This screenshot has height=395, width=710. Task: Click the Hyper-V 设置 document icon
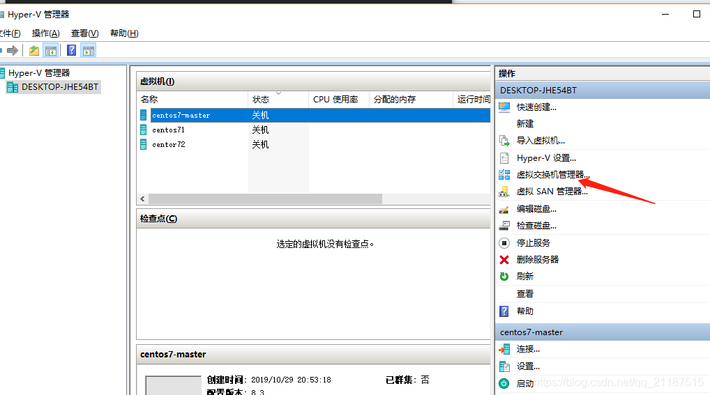[x=504, y=158]
